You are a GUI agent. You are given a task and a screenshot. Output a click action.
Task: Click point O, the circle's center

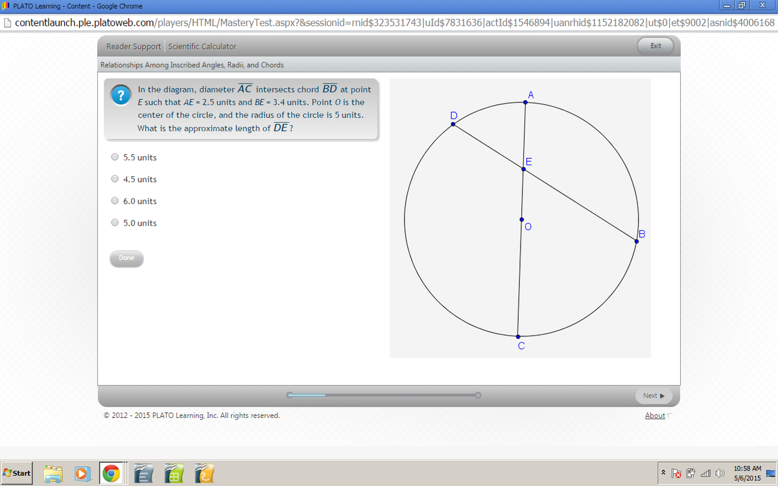coord(521,220)
